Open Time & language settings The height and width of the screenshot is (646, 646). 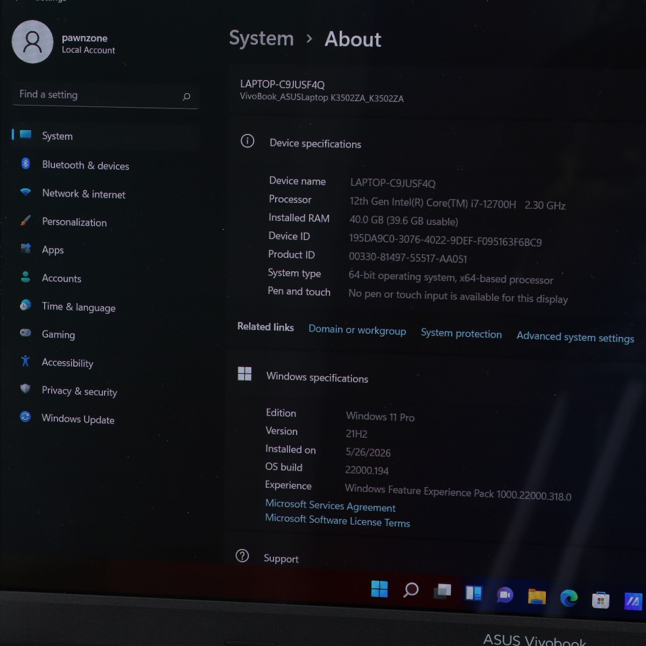coord(79,307)
